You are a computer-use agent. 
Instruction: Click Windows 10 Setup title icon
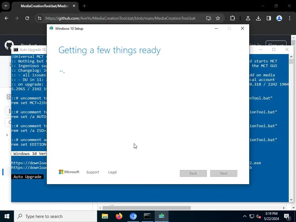51,28
